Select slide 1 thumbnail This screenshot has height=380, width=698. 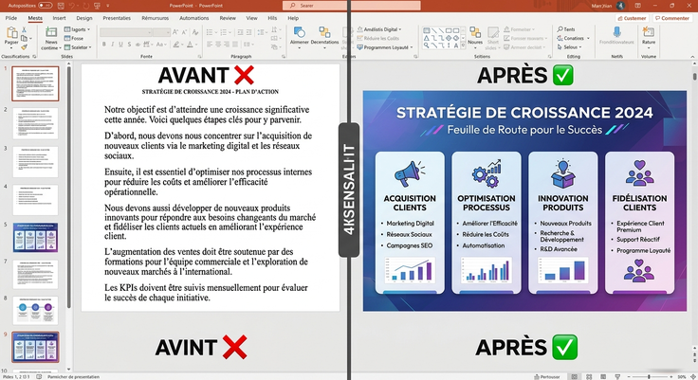[35, 83]
